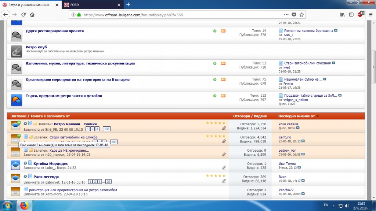The image size is (376, 211).
Task: Save page to Pocket
Action: [x=294, y=15]
